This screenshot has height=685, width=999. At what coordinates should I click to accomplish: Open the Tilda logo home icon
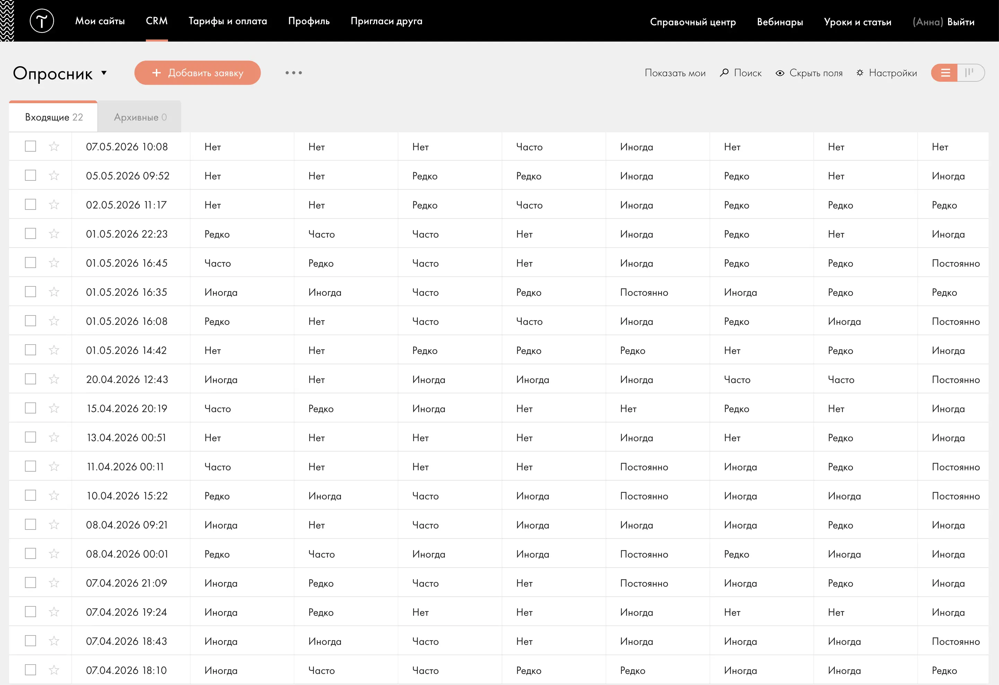(x=42, y=21)
